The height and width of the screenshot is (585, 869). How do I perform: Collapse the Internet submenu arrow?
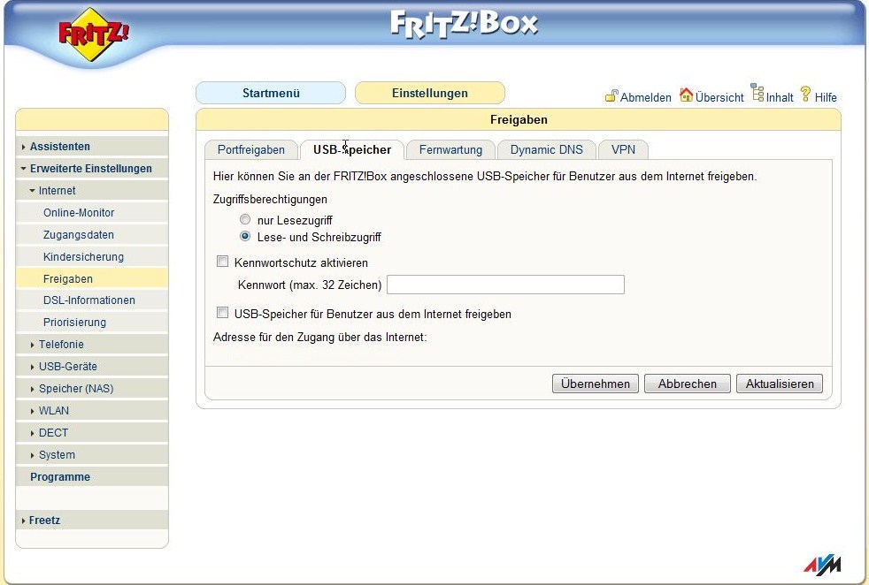click(32, 191)
